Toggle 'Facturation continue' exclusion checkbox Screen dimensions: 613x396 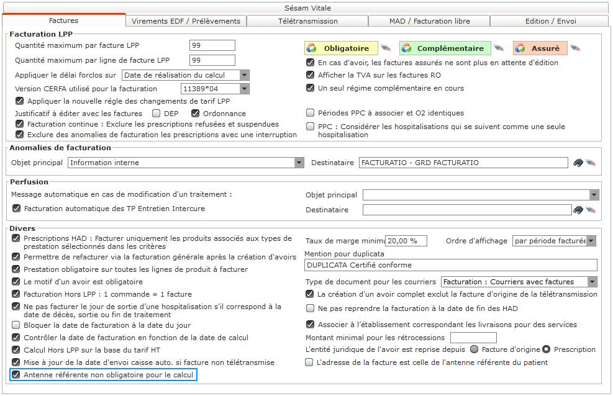point(19,124)
